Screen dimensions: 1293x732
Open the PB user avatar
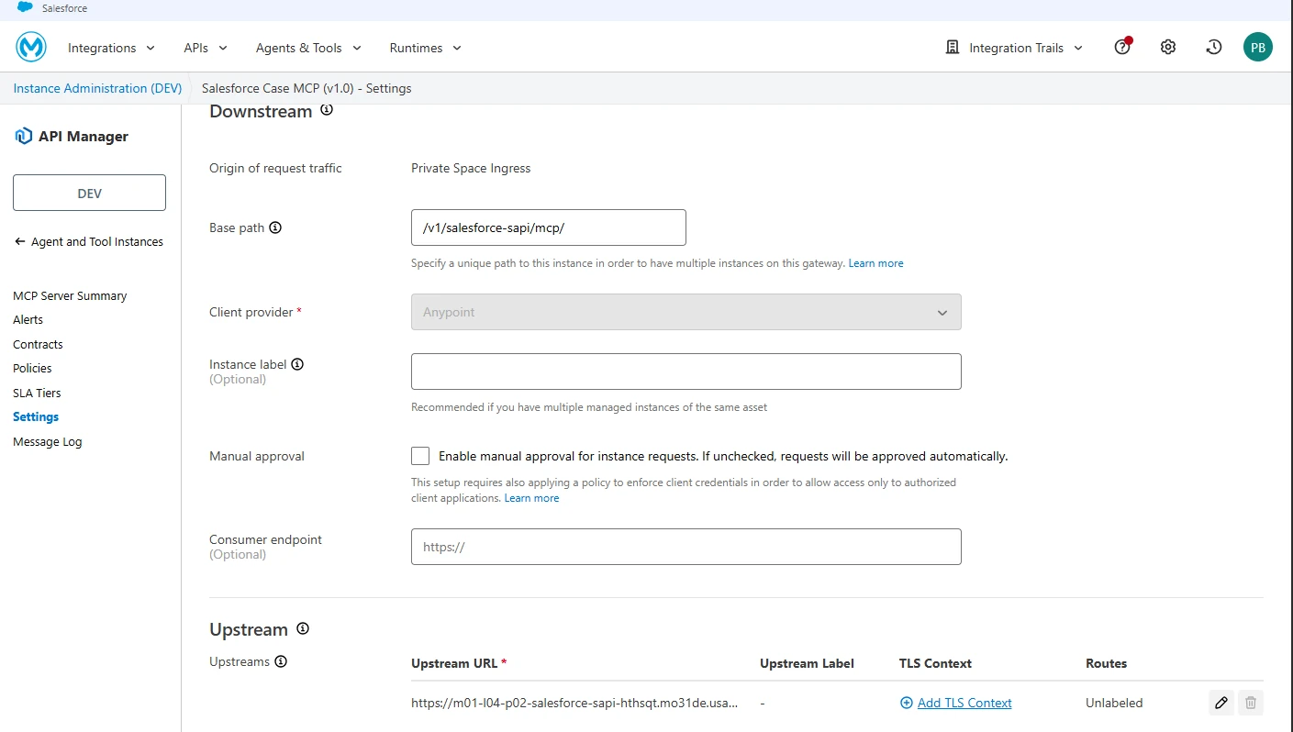[1258, 47]
